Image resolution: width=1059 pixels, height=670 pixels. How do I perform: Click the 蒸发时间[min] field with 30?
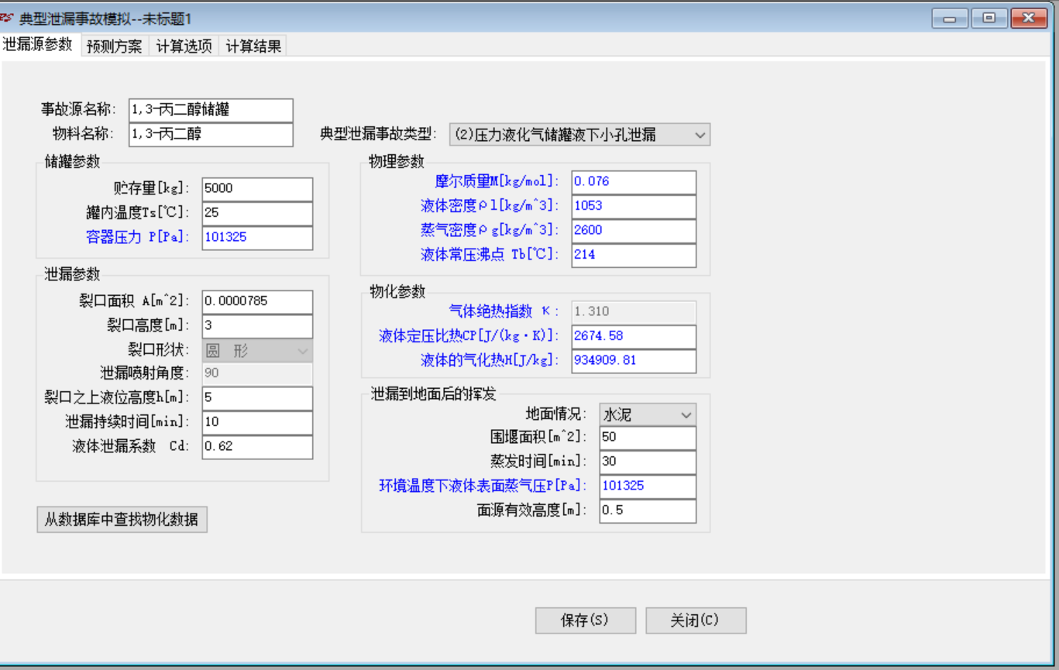pos(648,462)
